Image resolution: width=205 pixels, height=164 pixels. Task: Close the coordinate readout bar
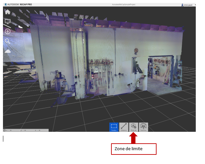(x=5, y=130)
